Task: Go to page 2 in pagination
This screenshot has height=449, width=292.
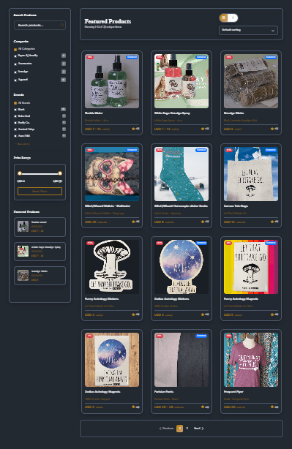Action: (187, 429)
